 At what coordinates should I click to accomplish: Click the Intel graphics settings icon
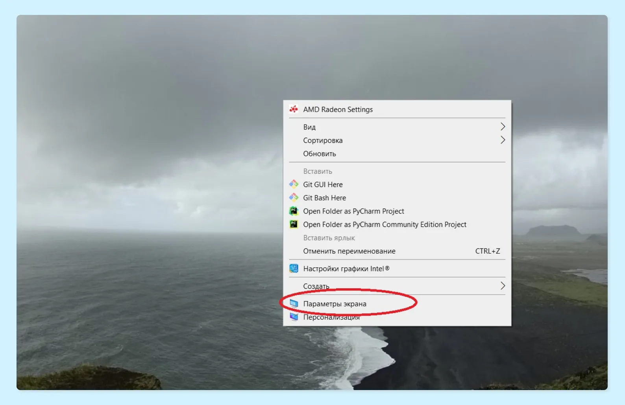(294, 269)
